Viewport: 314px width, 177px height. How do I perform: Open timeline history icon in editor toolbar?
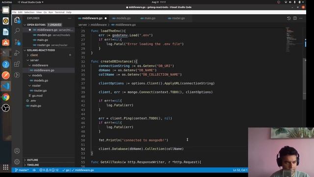pyautogui.click(x=288, y=18)
